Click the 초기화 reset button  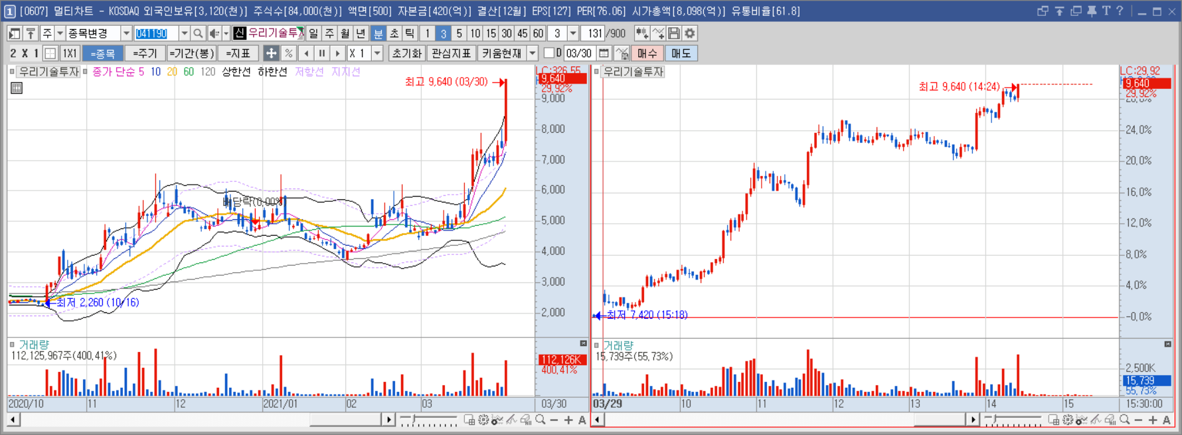406,53
